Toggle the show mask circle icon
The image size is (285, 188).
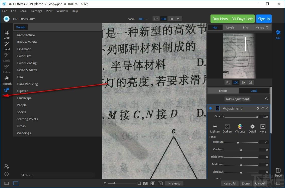(153, 183)
